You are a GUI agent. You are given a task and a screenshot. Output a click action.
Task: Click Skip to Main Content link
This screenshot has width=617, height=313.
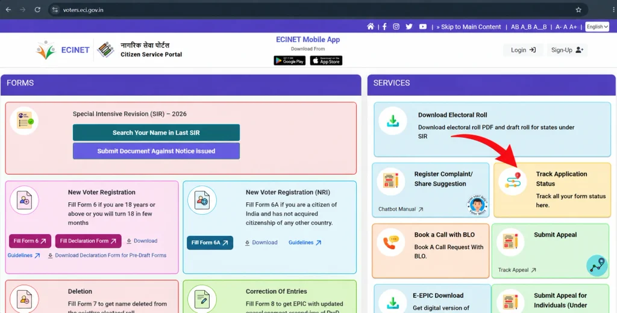469,26
